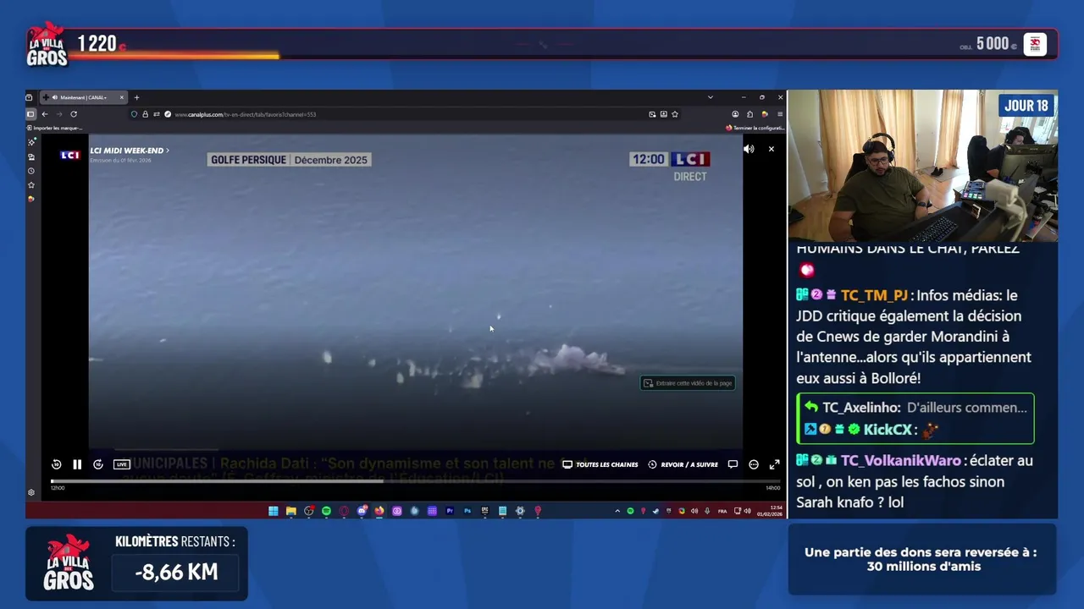Click username TC_VolkanikWaro in chat
This screenshot has height=609, width=1084.
click(x=901, y=461)
